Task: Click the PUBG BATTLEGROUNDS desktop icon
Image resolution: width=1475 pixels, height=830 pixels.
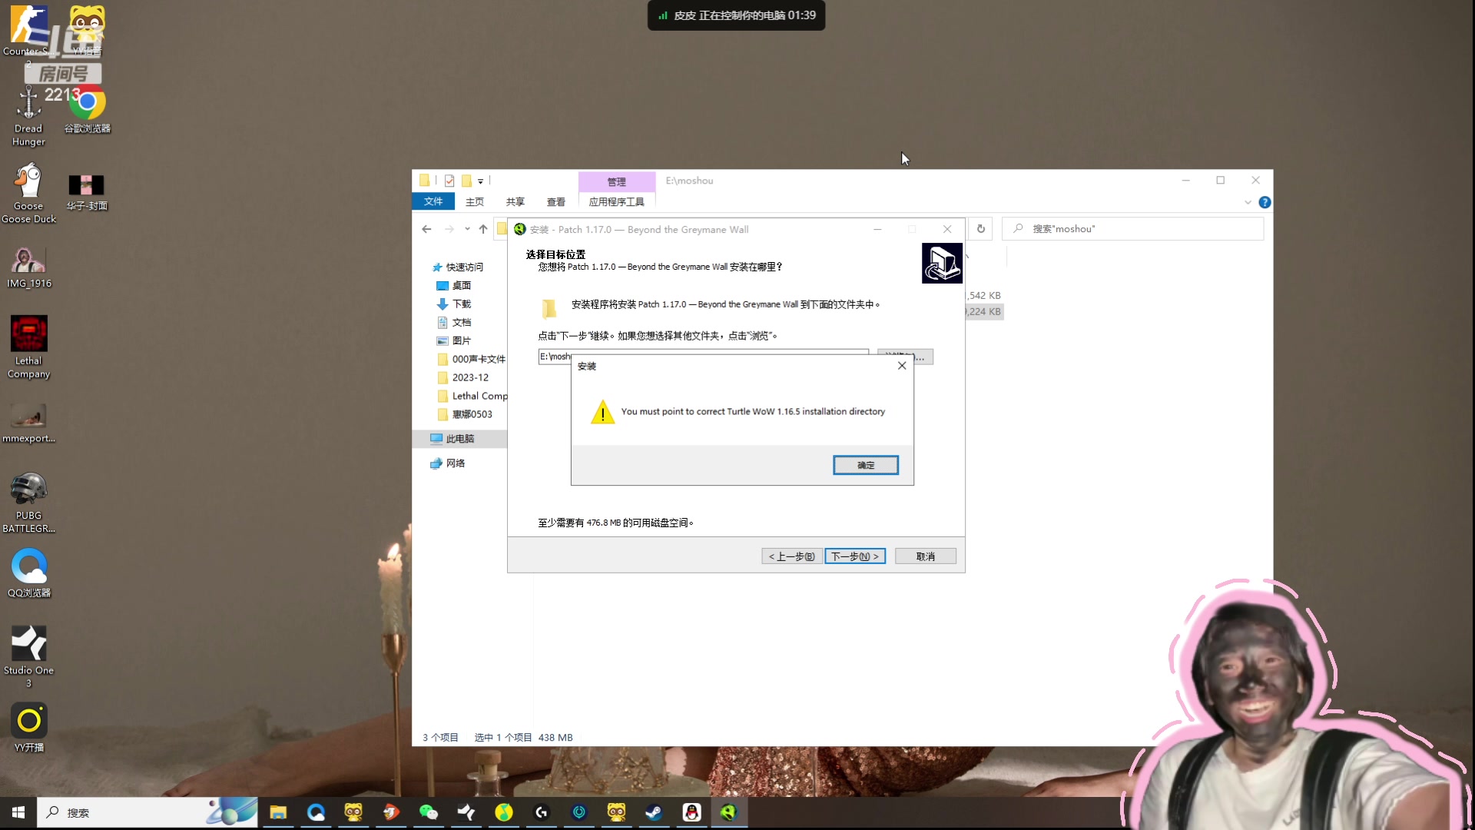Action: tap(28, 490)
